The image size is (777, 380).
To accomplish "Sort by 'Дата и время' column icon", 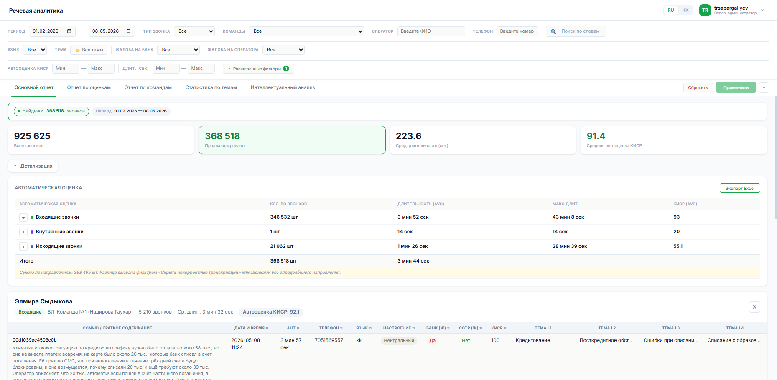I will pos(267,328).
